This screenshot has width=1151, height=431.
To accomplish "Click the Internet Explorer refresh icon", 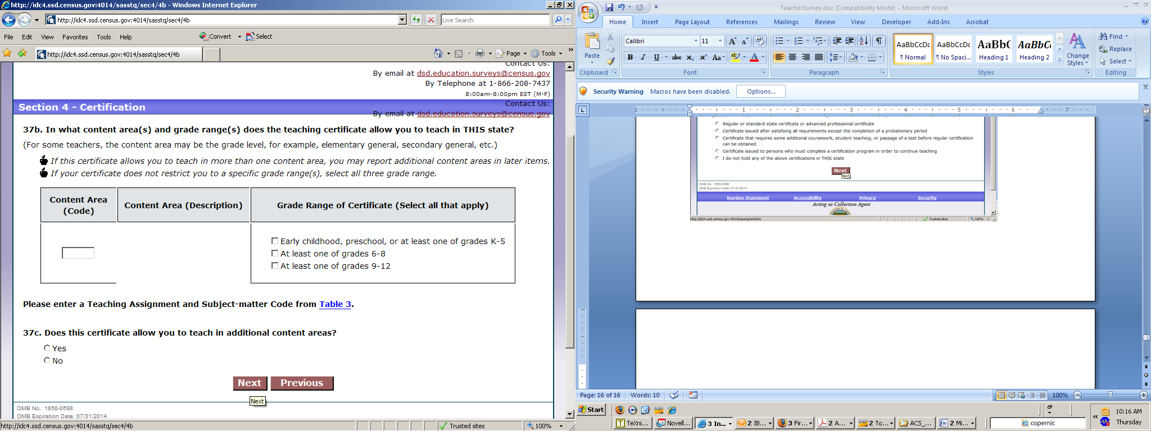I will point(416,20).
